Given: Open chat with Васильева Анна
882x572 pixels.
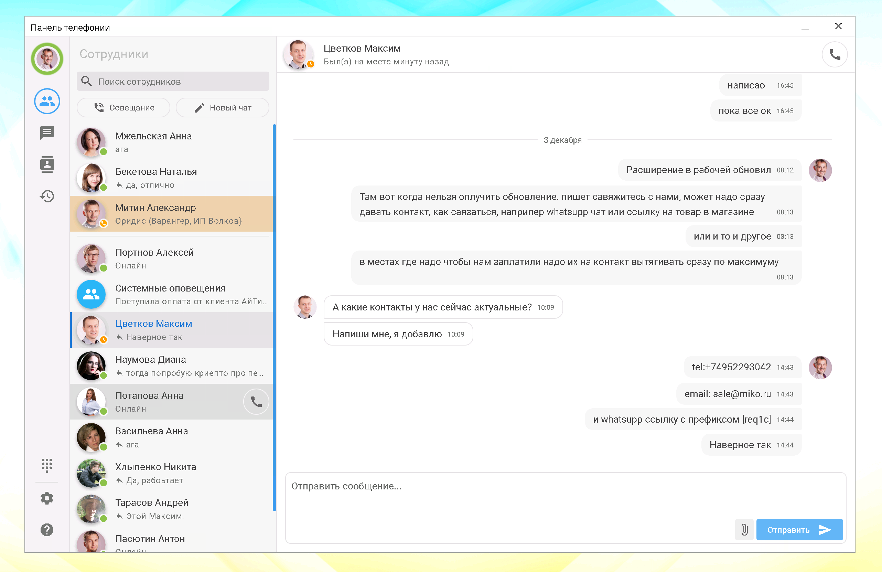Looking at the screenshot, I should click(171, 437).
